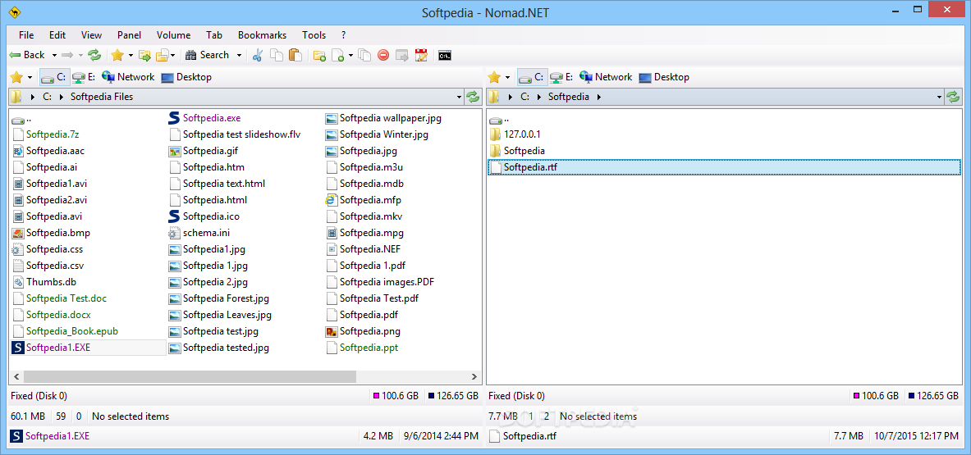Click the Copy icon beside scissors
This screenshot has width=971, height=455.
click(276, 55)
